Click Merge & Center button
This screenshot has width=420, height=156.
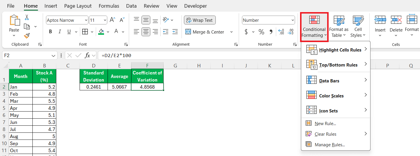(205, 32)
